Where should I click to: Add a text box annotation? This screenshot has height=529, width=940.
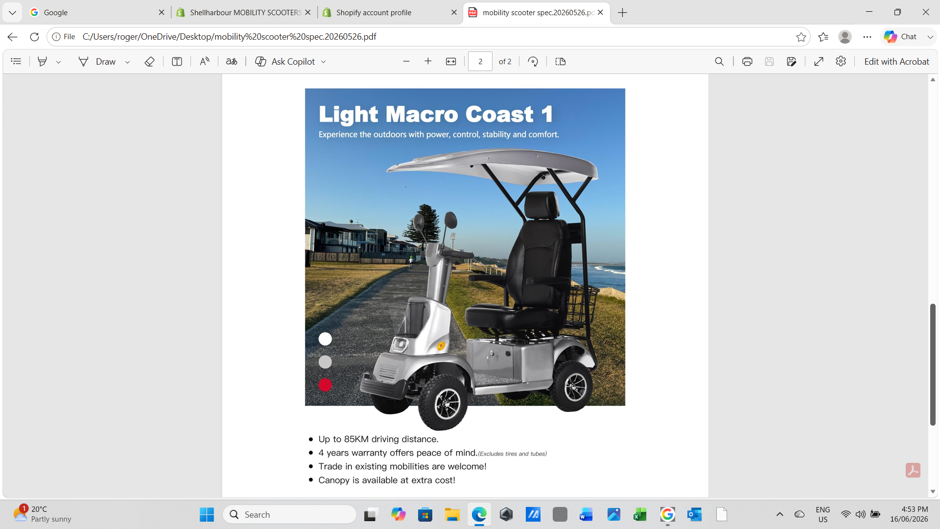click(177, 61)
